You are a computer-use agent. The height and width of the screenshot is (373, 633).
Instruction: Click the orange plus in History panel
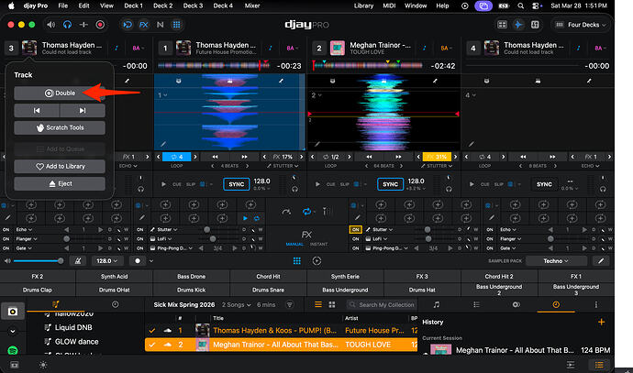pyautogui.click(x=601, y=322)
